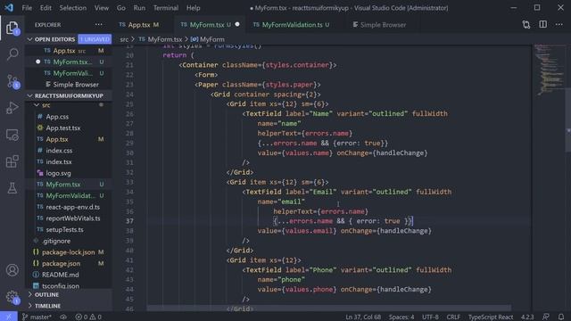Split the editor right

(x=543, y=24)
